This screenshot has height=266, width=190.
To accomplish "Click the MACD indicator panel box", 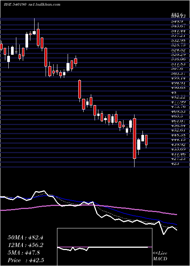I will (x=104, y=247).
